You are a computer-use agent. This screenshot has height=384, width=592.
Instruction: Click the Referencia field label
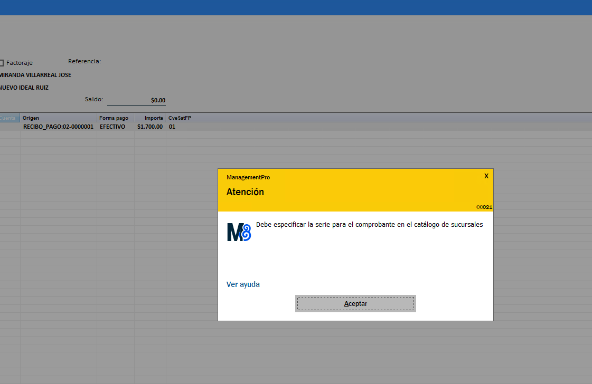pyautogui.click(x=84, y=61)
